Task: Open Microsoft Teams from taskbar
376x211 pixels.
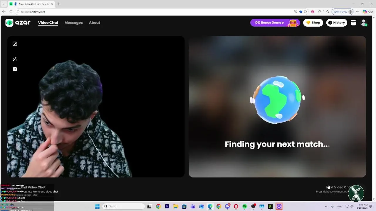Action: click(x=193, y=206)
